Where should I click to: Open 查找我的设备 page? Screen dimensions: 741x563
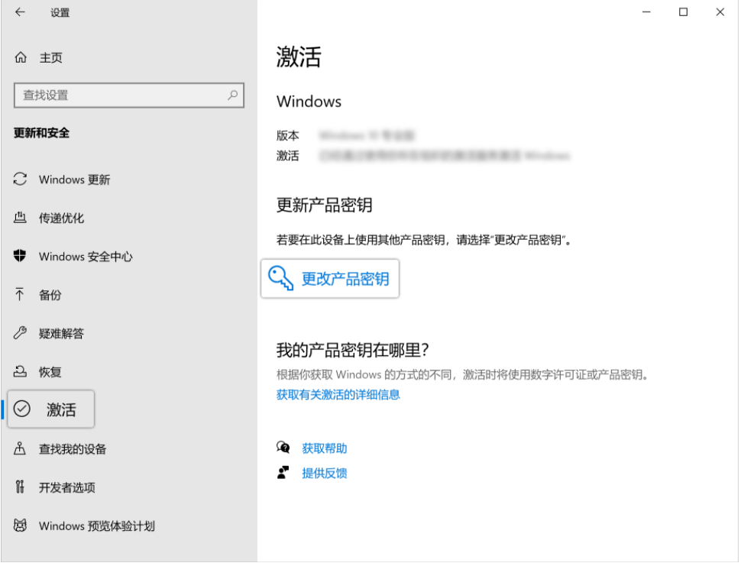[x=73, y=449]
